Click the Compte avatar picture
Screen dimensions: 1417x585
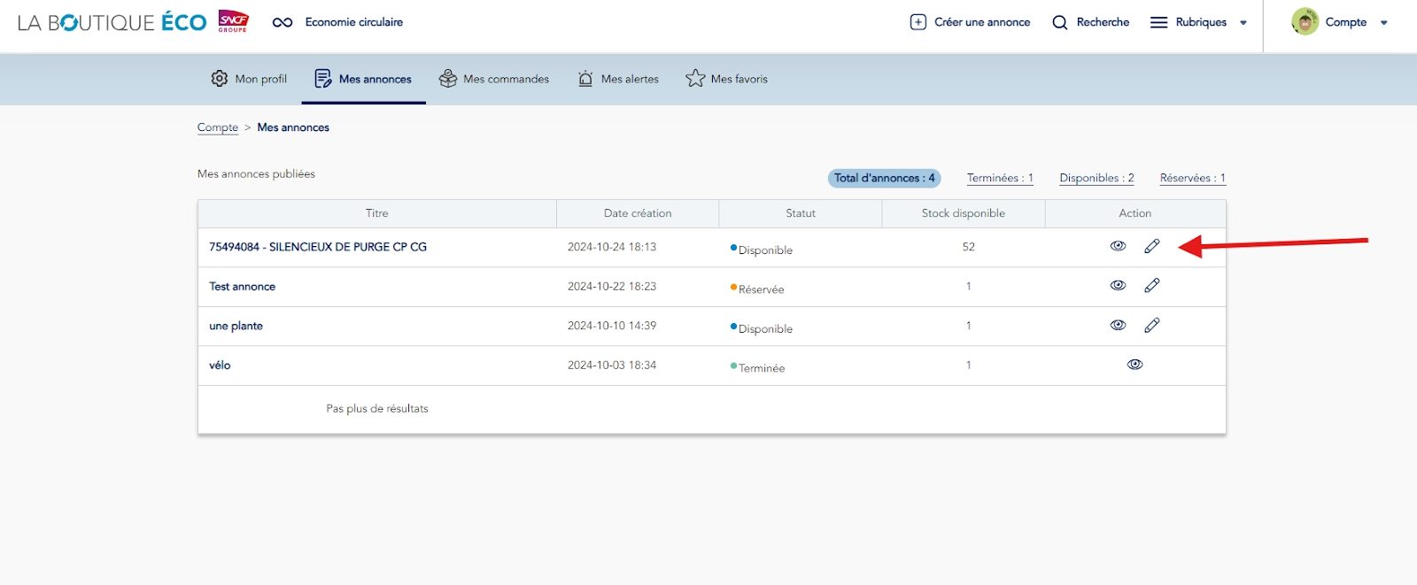[1305, 21]
